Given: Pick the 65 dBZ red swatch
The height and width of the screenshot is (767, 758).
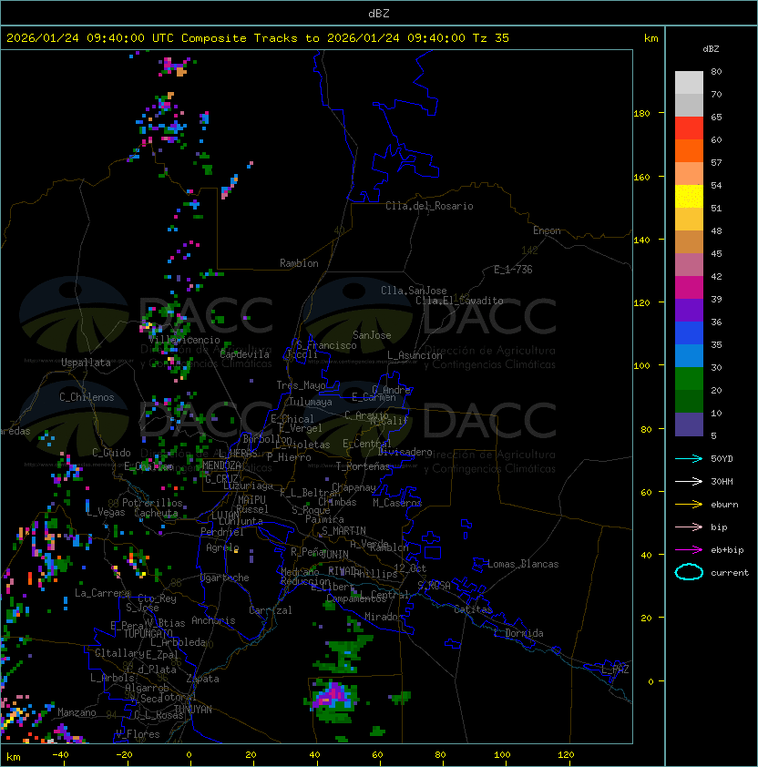Looking at the screenshot, I should (x=689, y=128).
